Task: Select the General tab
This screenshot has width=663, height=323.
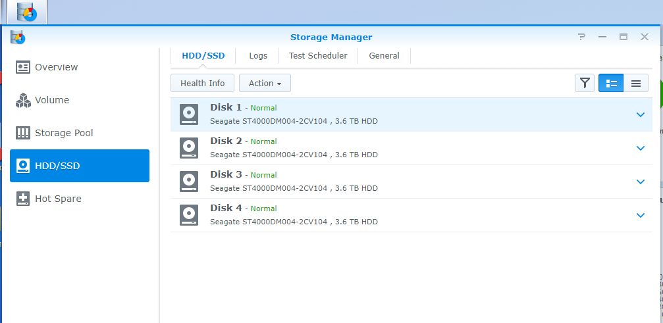Action: (x=384, y=56)
